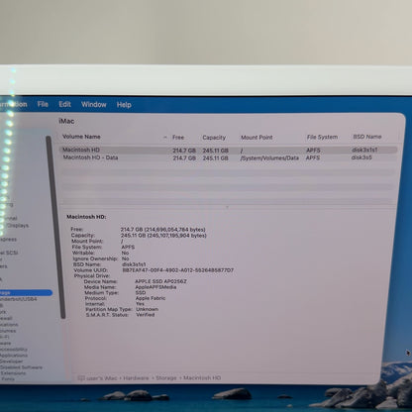This screenshot has height=412, width=412.
Task: Click the Macintosh HD: details heading
Action: (86, 217)
